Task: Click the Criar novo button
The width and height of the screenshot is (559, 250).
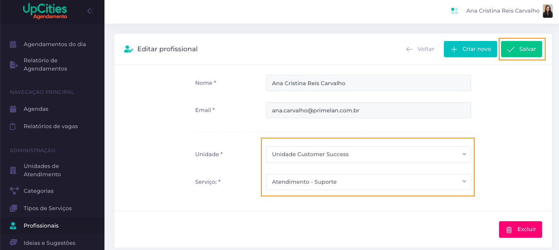Action: tap(470, 49)
